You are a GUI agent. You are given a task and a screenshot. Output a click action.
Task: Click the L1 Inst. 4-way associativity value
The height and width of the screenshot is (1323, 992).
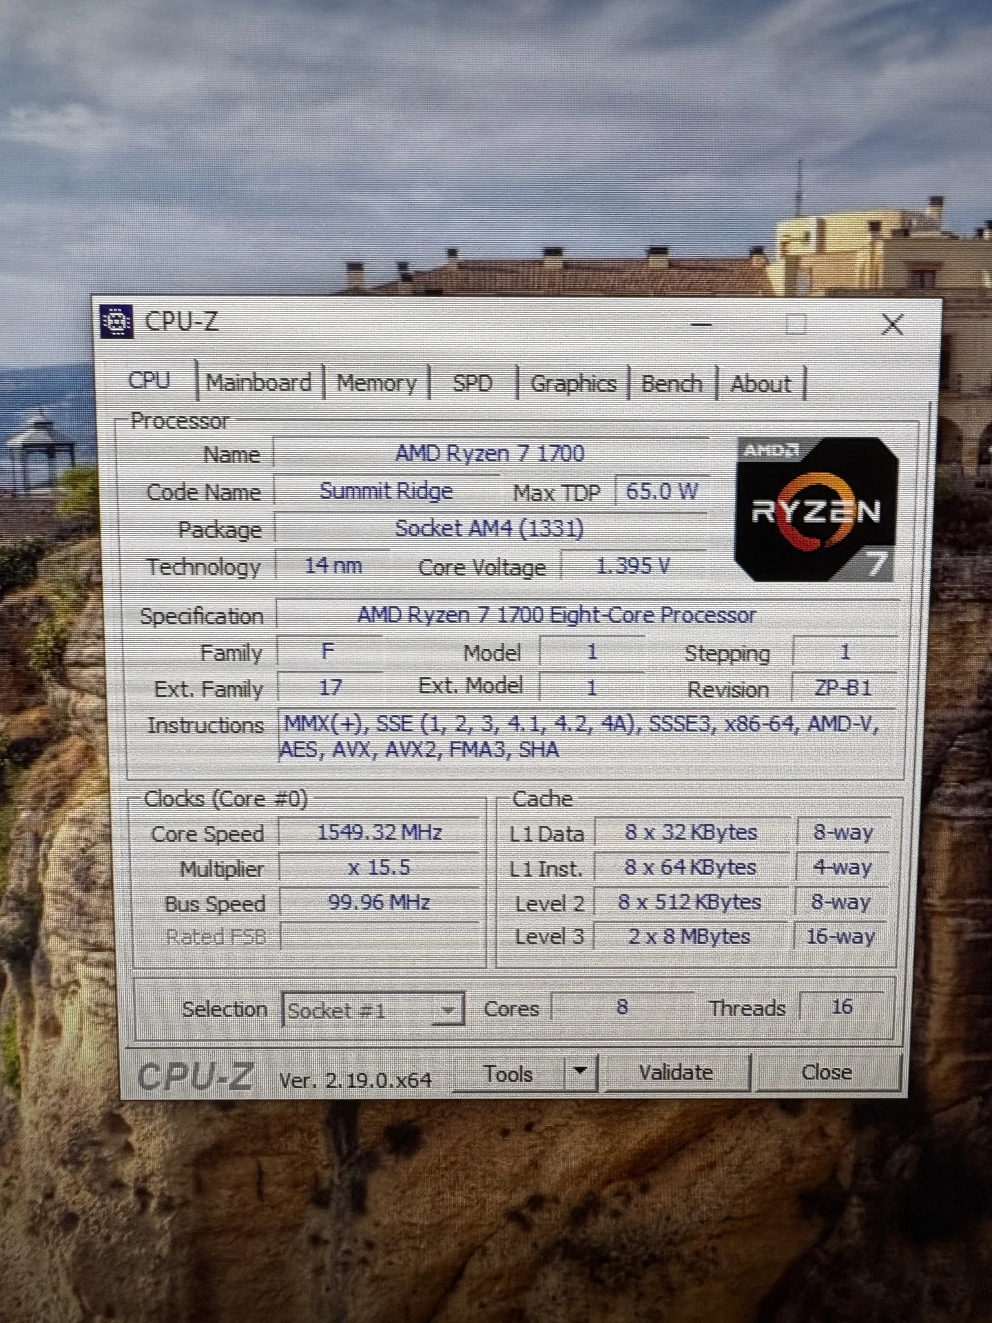tap(843, 867)
